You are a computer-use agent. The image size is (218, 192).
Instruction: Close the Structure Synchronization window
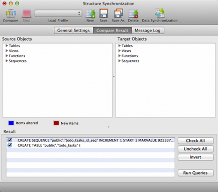coord(5,4)
